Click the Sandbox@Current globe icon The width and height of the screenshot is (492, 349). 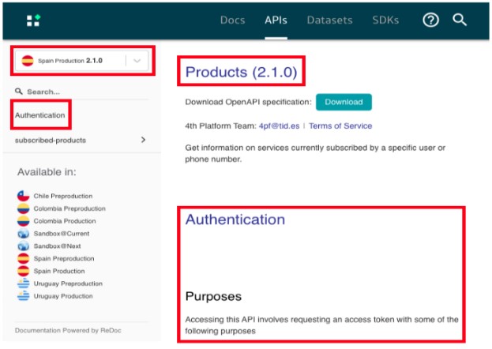pos(23,234)
